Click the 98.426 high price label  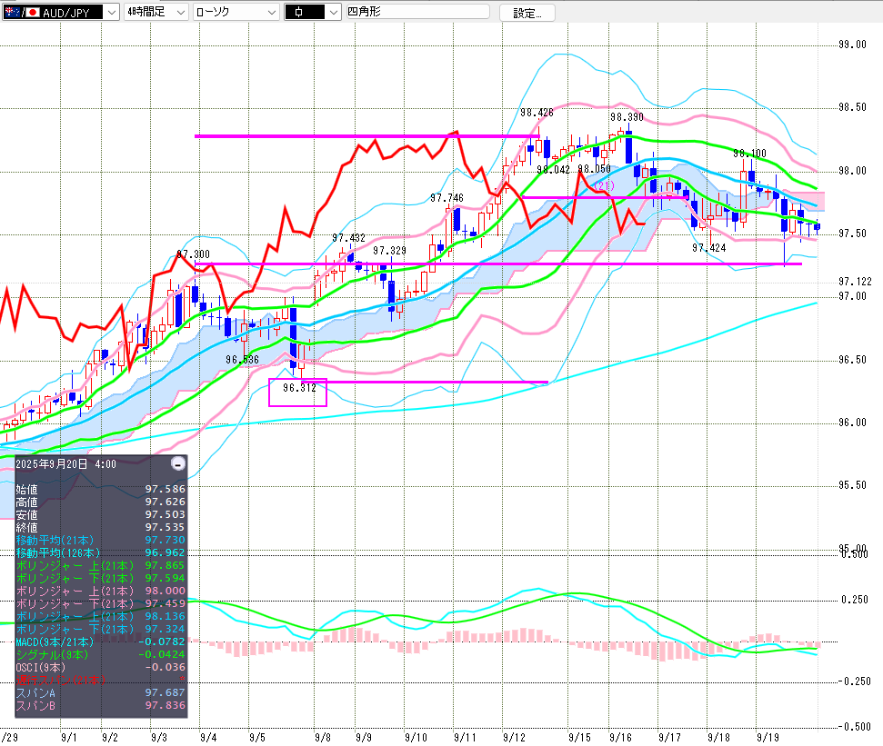point(537,113)
